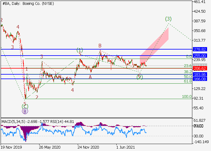The image size is (211, 151).
Task: Click the 313.77 price axis label
Action: point(200,40)
